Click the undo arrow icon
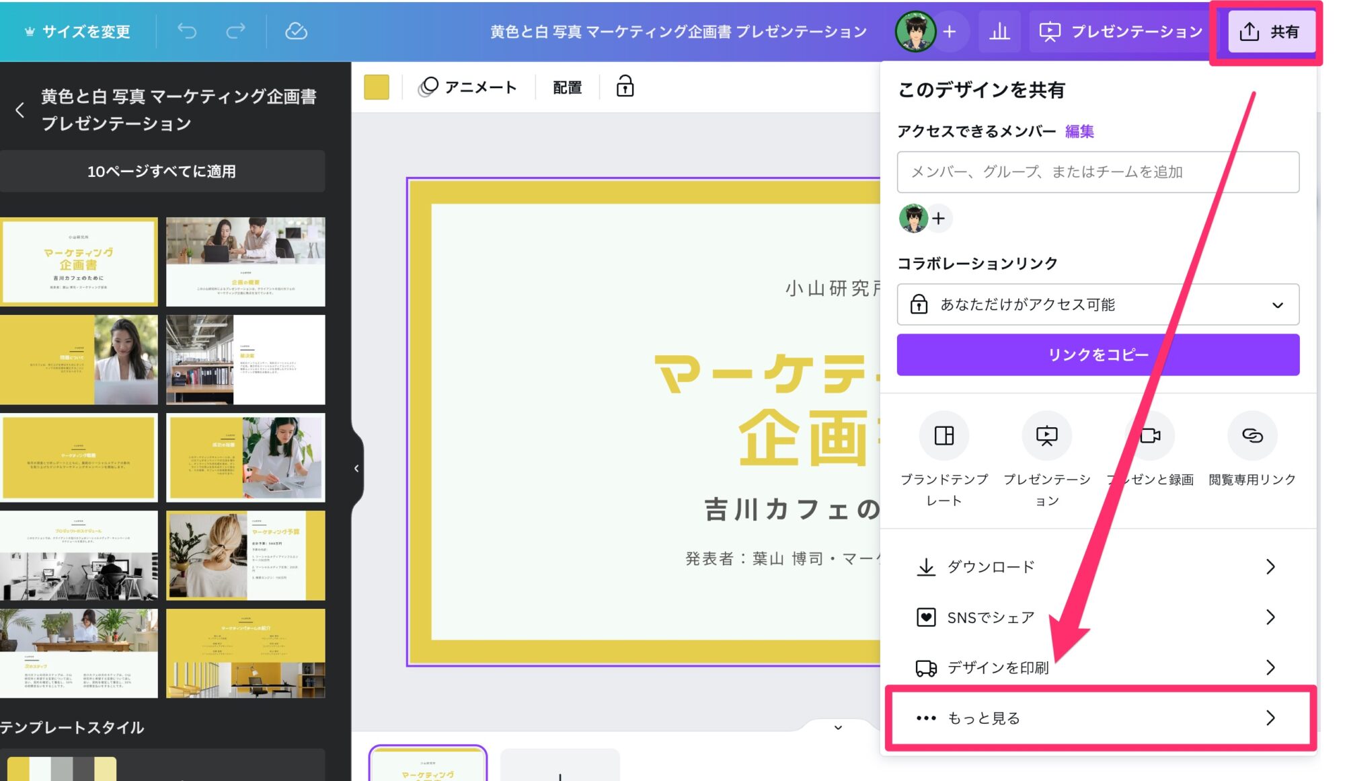 click(x=187, y=31)
